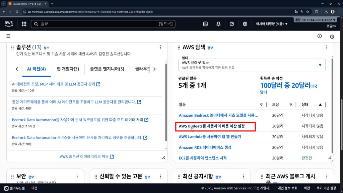Click 정보 link next to AWS 탐색
This screenshot has width=343, height=193.
tap(210, 48)
